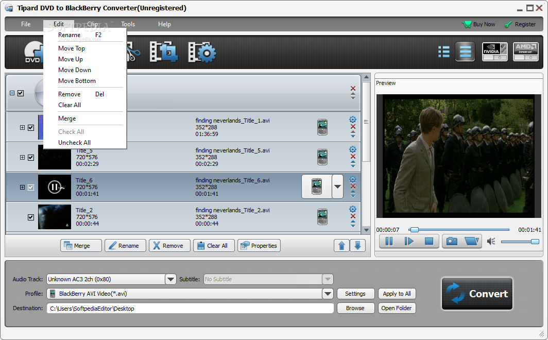
Task: Click the Register link
Action: (x=520, y=24)
